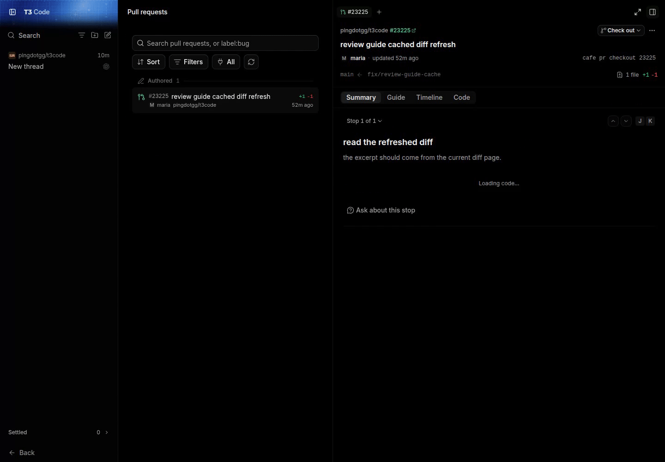Click the New thread status icon
665x462 pixels.
pos(106,67)
